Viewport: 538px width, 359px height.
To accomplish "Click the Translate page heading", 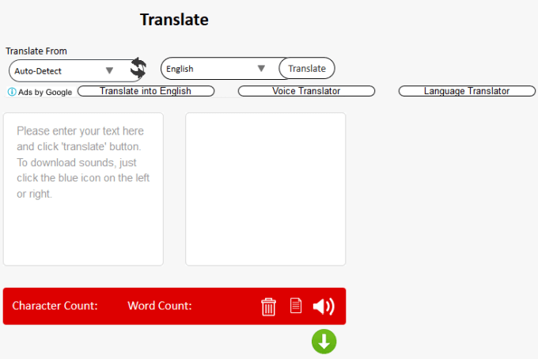I will tap(174, 20).
